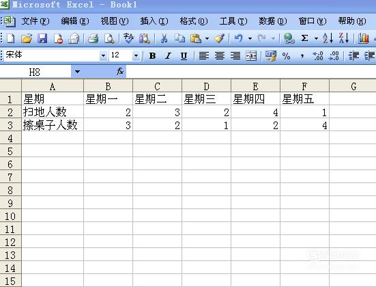Apply Comma style formatting
The height and width of the screenshot is (287, 376).
(x=302, y=56)
